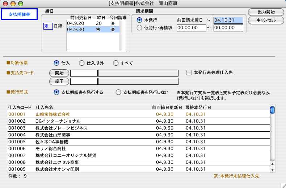Choose すべて as target slip
The image size is (286, 188).
pos(116,63)
